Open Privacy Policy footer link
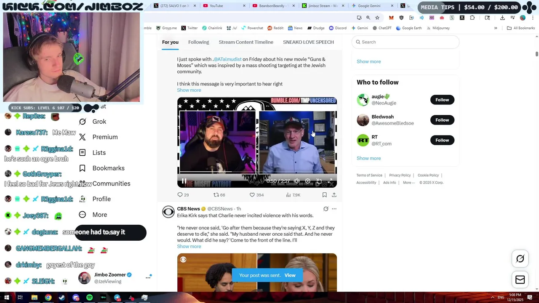Screen dimensions: 539x303 pyautogui.click(x=400, y=175)
